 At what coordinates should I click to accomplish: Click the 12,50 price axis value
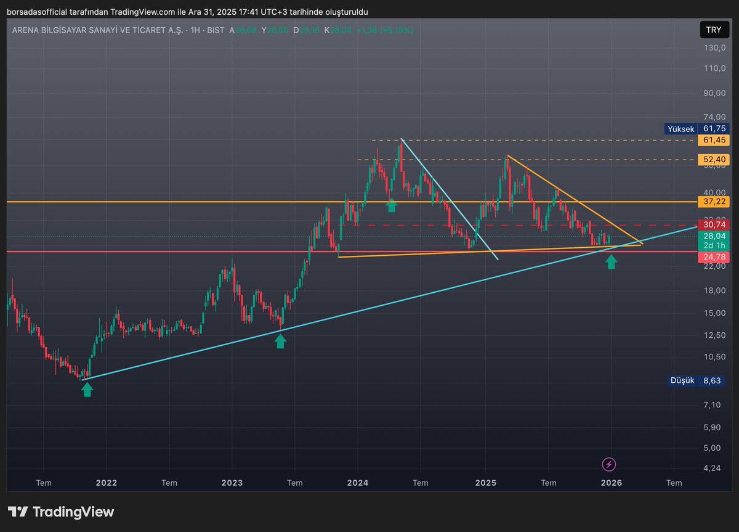pyautogui.click(x=714, y=335)
